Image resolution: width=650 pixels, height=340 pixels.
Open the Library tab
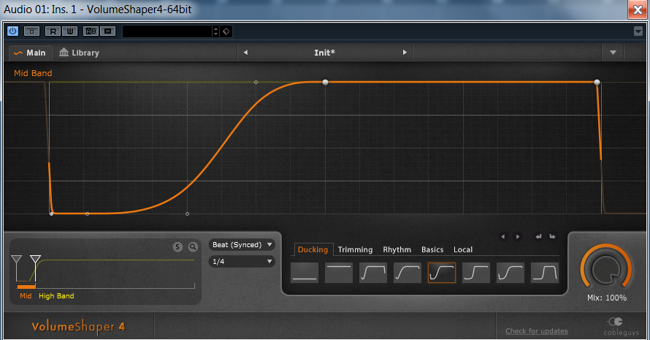[79, 53]
